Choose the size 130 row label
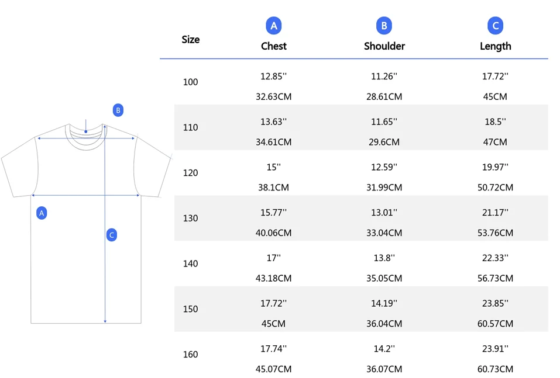This screenshot has width=560, height=378. 191,219
